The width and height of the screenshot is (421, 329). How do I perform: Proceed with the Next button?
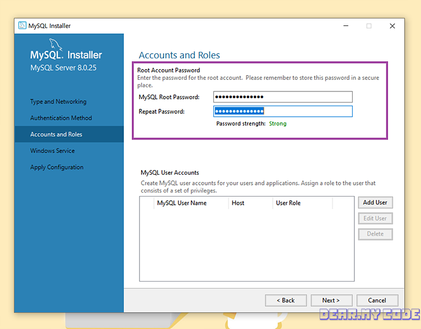point(331,300)
